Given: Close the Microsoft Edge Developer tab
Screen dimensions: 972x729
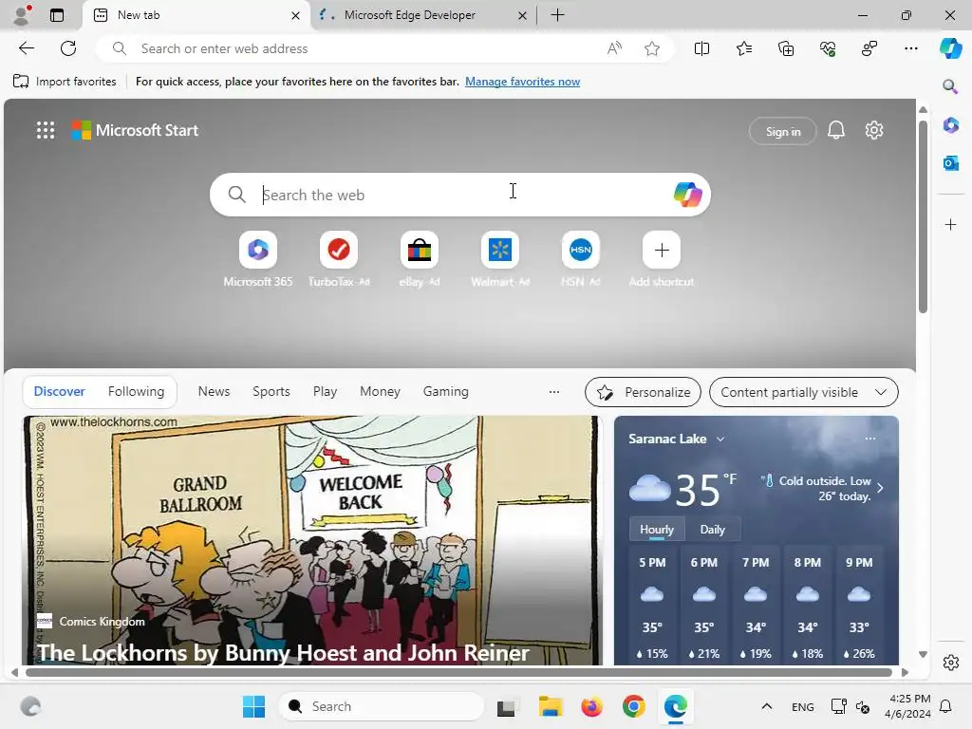Looking at the screenshot, I should click(x=523, y=15).
